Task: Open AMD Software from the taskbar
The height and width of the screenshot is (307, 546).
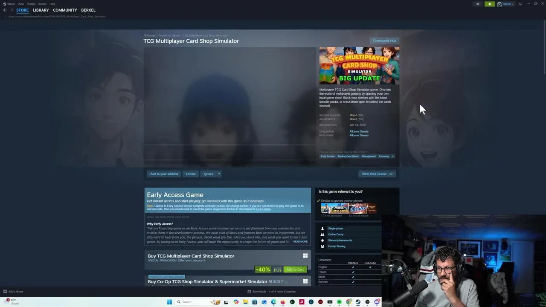Action: coord(302,302)
